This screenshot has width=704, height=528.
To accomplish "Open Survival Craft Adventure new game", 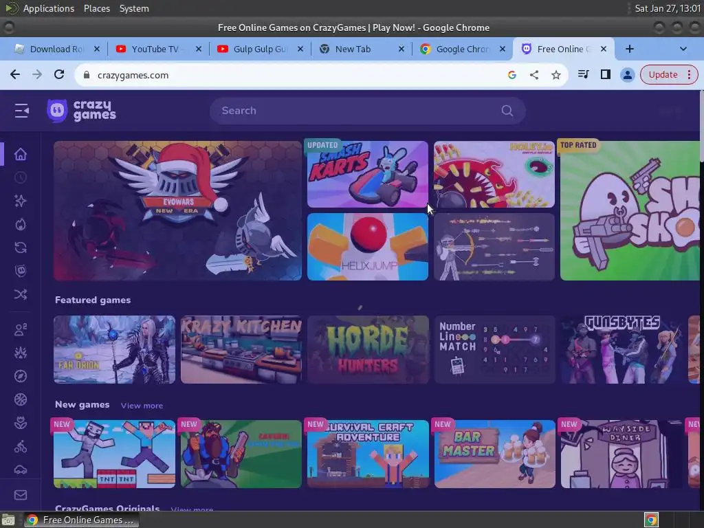I will tap(368, 454).
